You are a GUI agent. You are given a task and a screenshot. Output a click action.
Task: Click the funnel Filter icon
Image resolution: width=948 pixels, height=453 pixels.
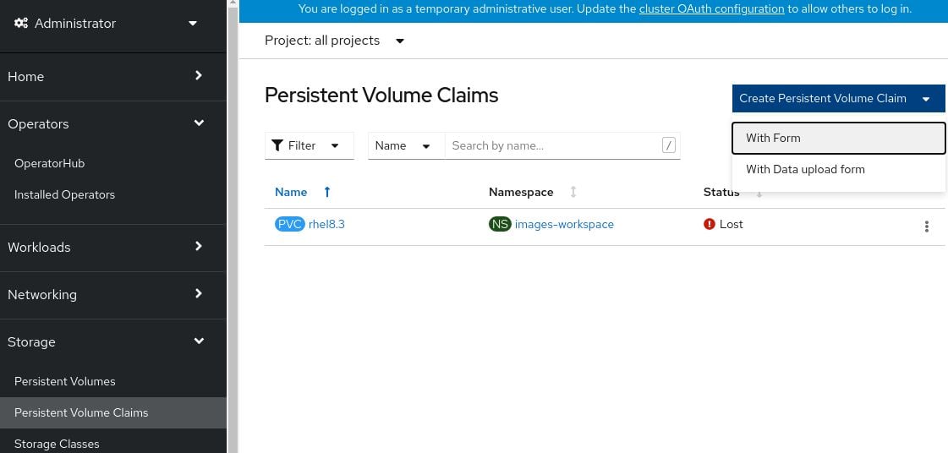tap(277, 145)
